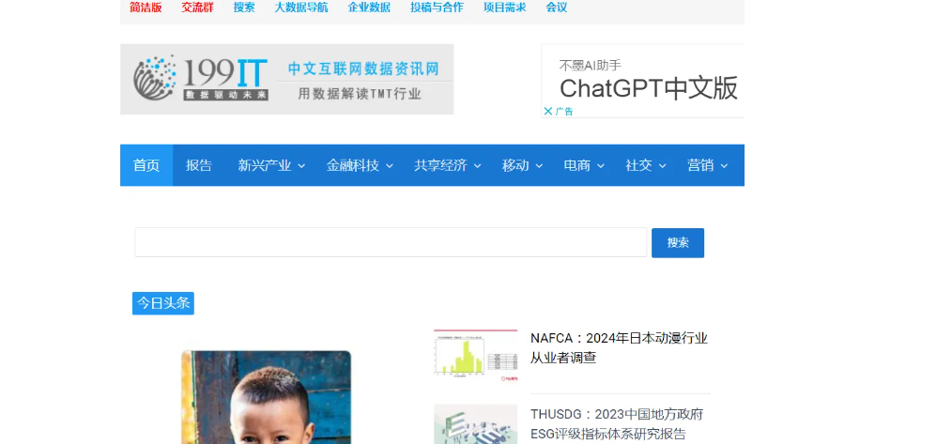
Task: Click the 今日头条 section label
Action: [x=163, y=303]
